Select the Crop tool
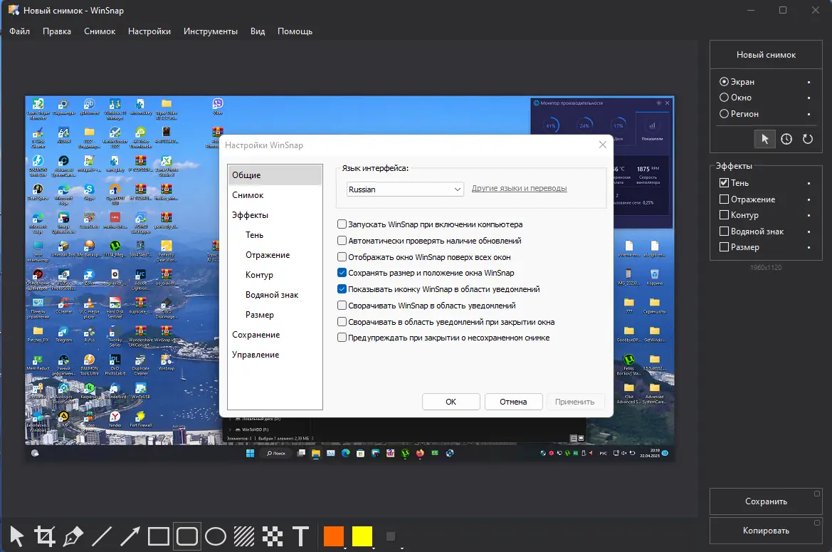The height and width of the screenshot is (552, 832). (45, 536)
